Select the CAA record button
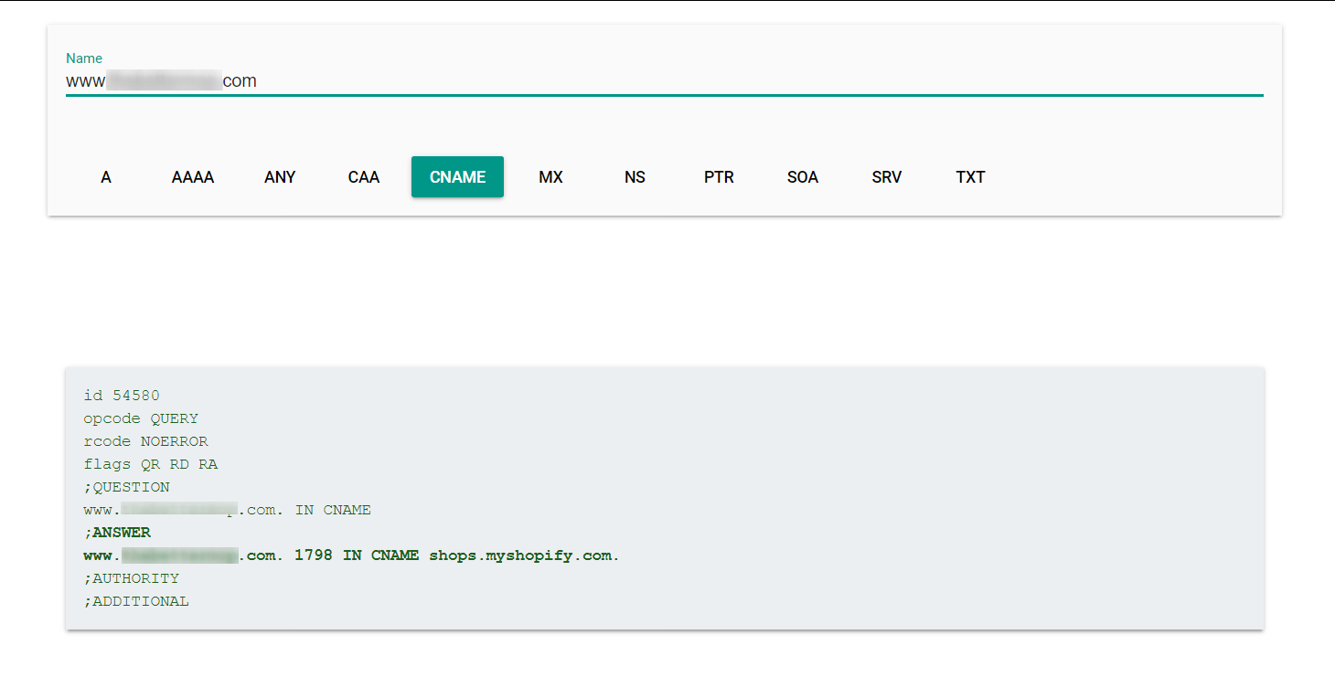 [x=364, y=177]
